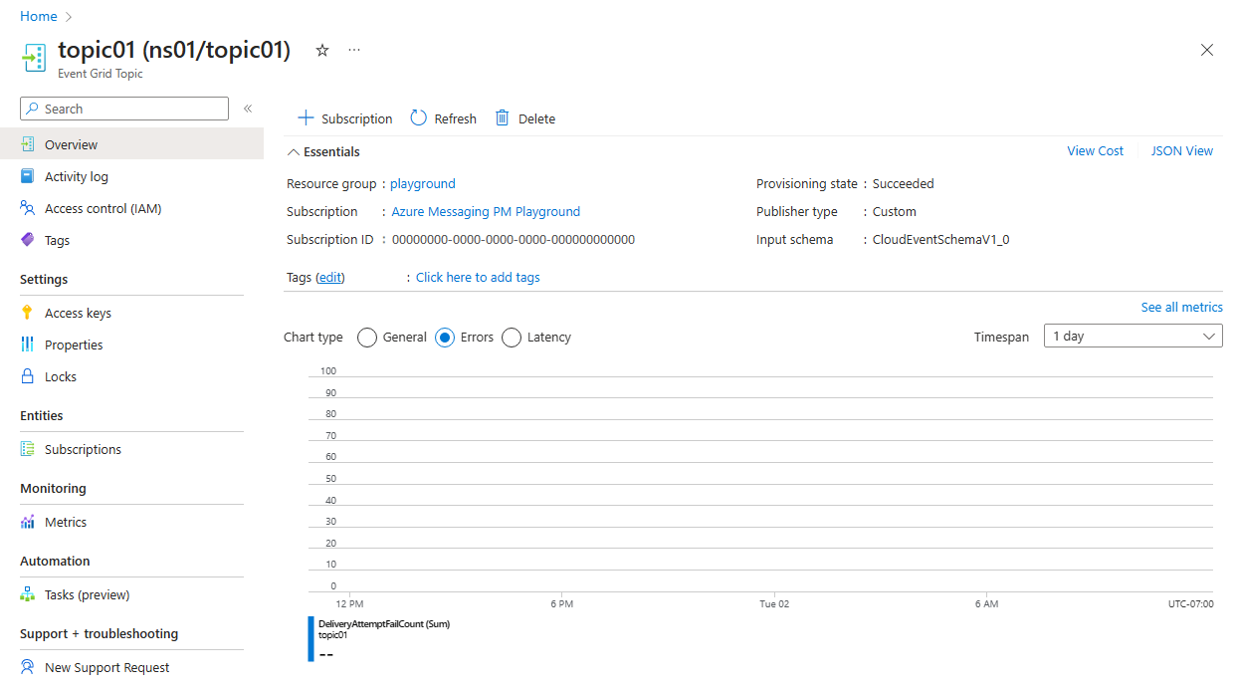The height and width of the screenshot is (689, 1238).
Task: Open Metrics under Monitoring
Action: [x=68, y=521]
